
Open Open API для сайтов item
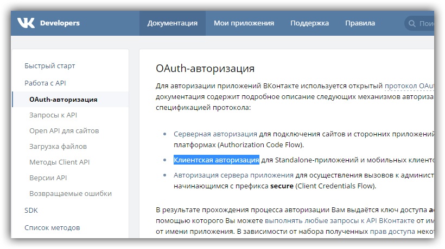click(64, 131)
